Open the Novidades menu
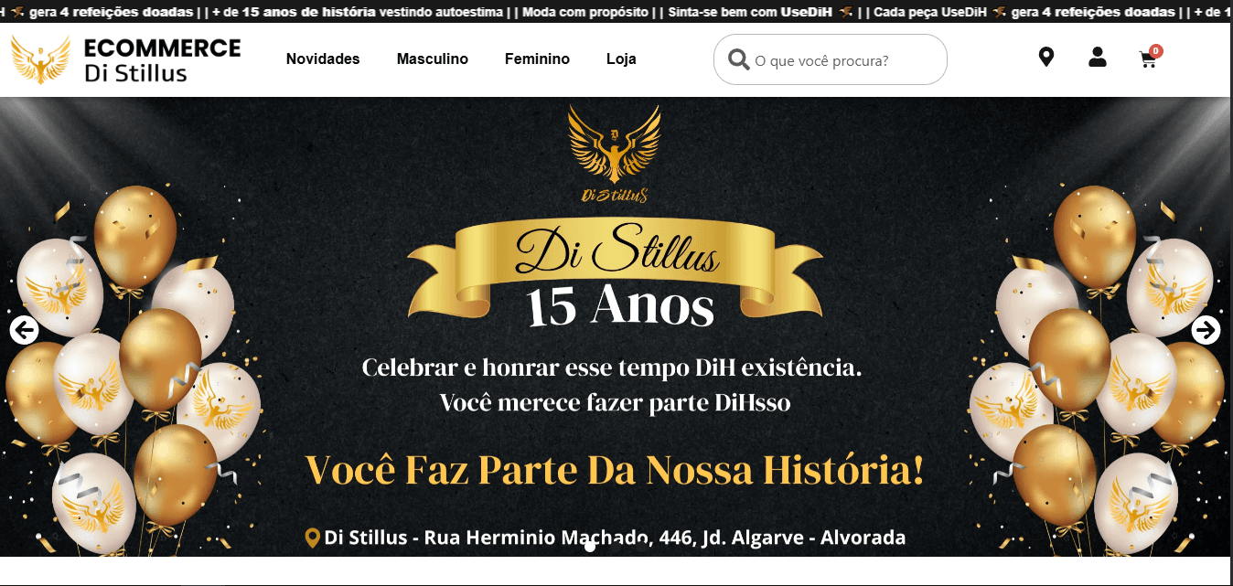The width and height of the screenshot is (1233, 586). 323,59
